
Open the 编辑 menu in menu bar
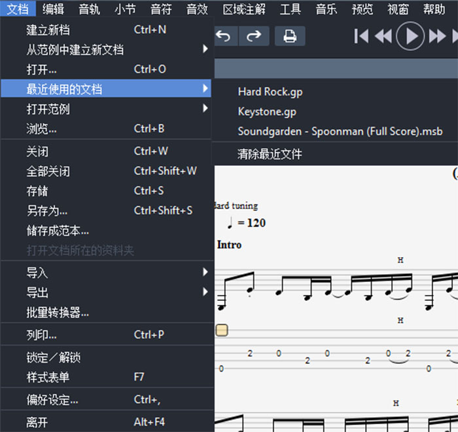[x=53, y=9]
